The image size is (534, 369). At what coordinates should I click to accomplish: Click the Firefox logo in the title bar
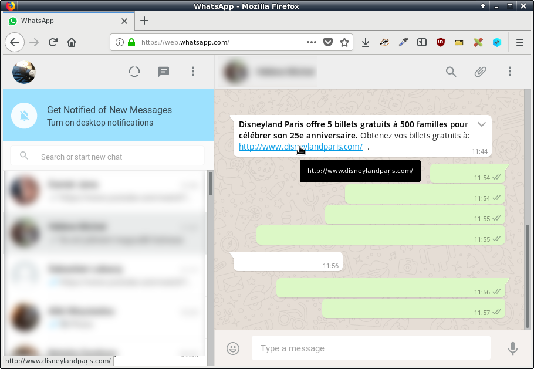11,6
